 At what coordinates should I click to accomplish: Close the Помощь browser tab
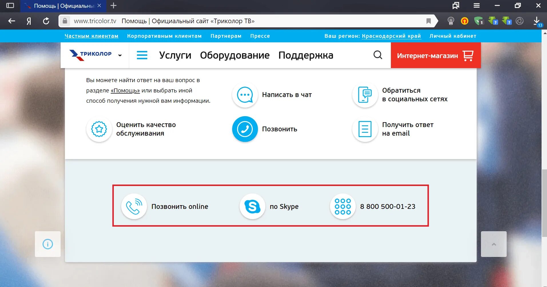tap(99, 5)
